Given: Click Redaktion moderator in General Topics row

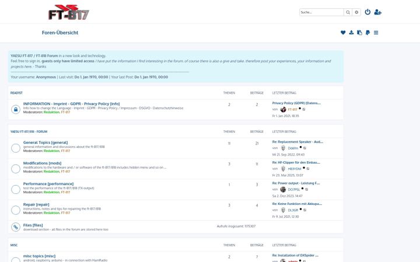Looking at the screenshot, I should (x=51, y=151).
